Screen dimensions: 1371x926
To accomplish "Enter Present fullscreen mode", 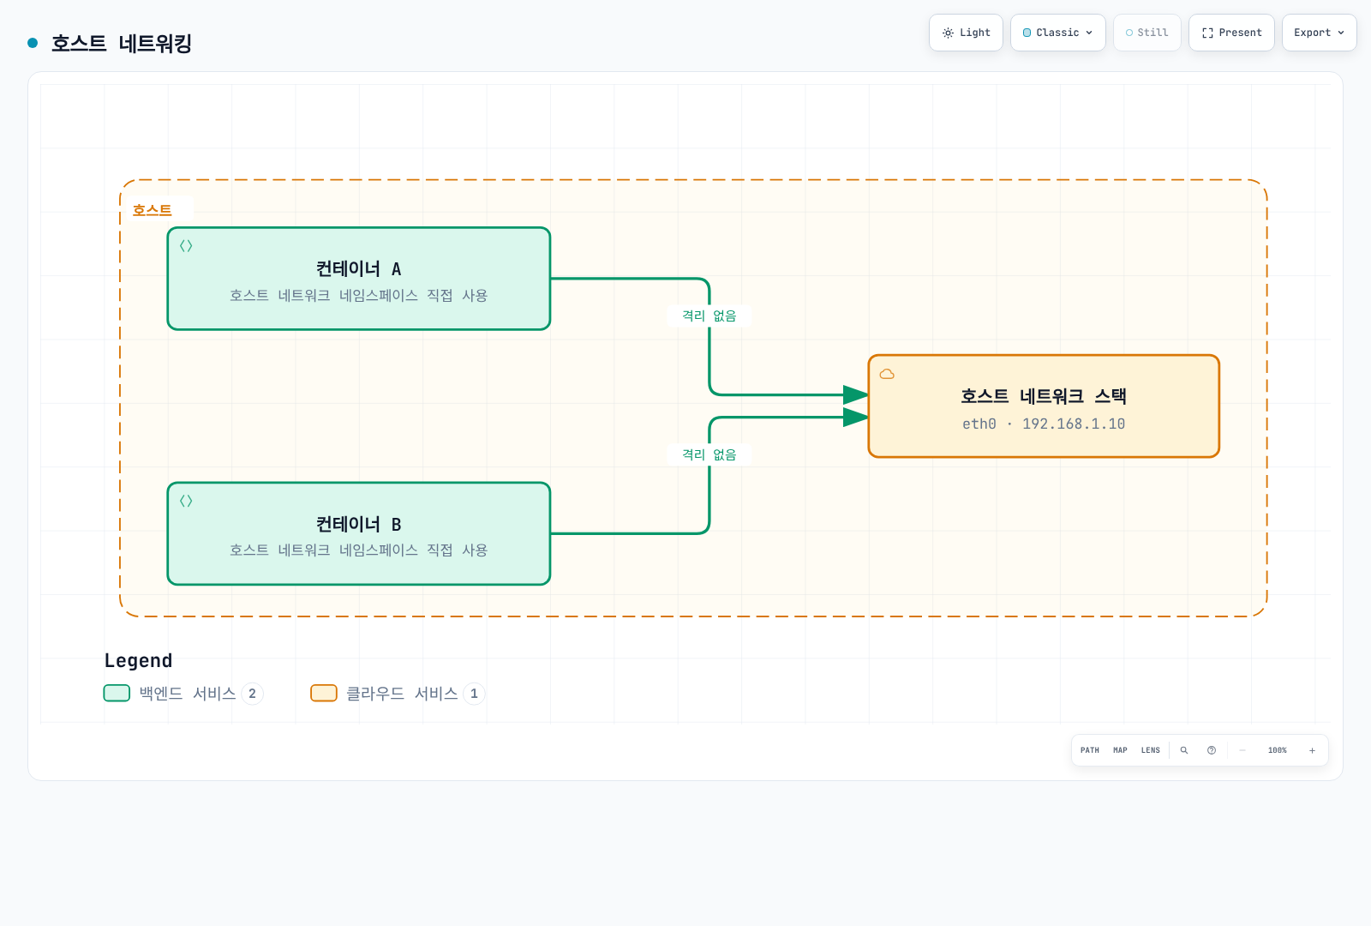I will point(1231,33).
